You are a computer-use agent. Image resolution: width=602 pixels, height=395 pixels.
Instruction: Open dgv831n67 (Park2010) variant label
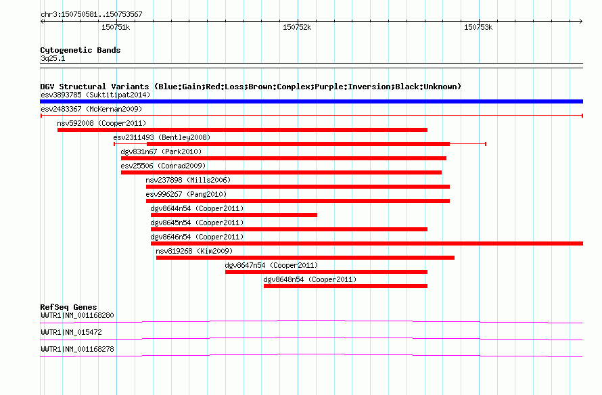point(161,152)
